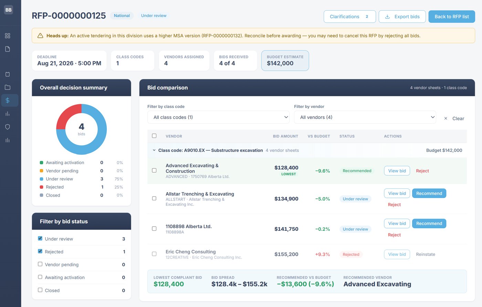This screenshot has height=307, width=482.
Task: Click the warning triangle icon in the alert
Action: (40, 36)
